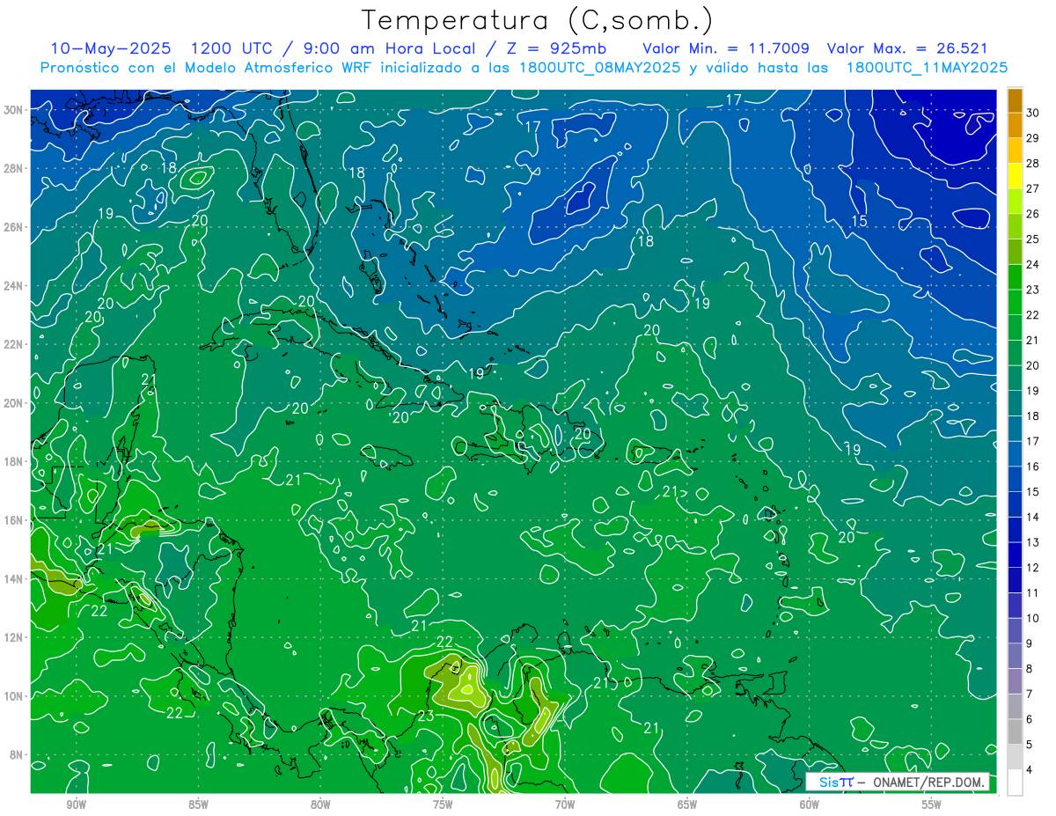This screenshot has height=816, width=1056.
Task: Click the "80W" longitude axis label
Action: coord(320,805)
